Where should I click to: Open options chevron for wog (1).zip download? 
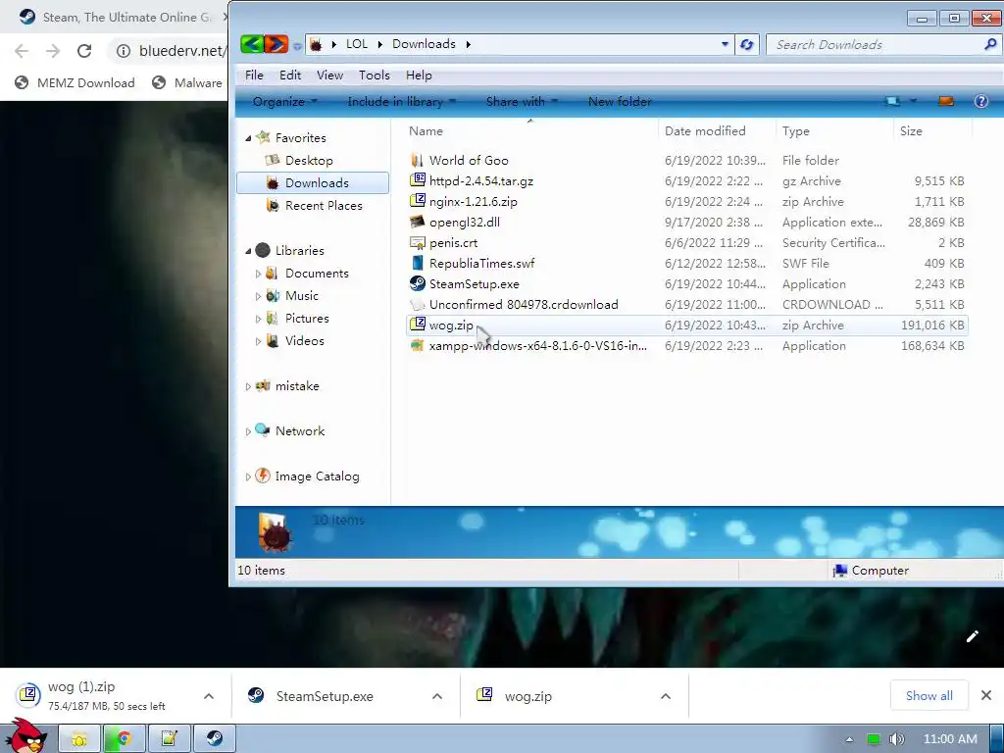click(x=209, y=696)
